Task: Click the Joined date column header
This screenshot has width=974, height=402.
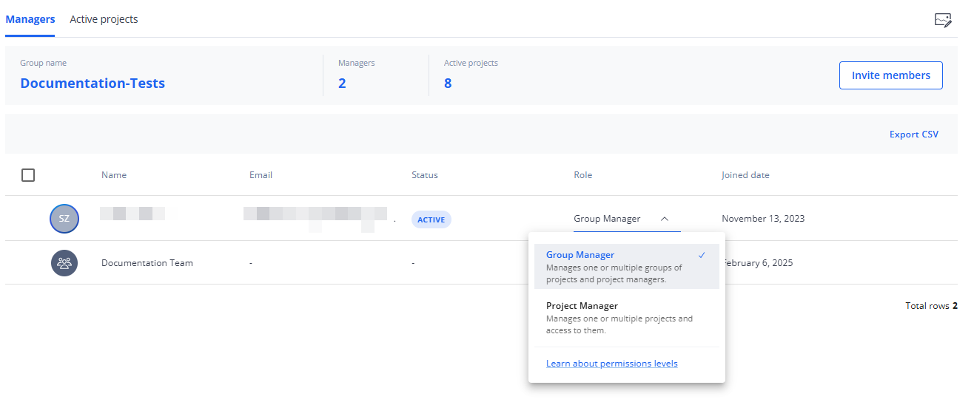Action: 745,175
